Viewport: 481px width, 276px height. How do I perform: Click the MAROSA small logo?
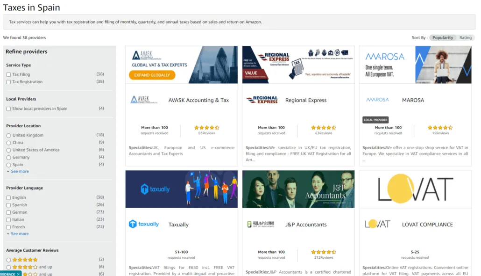click(x=378, y=100)
